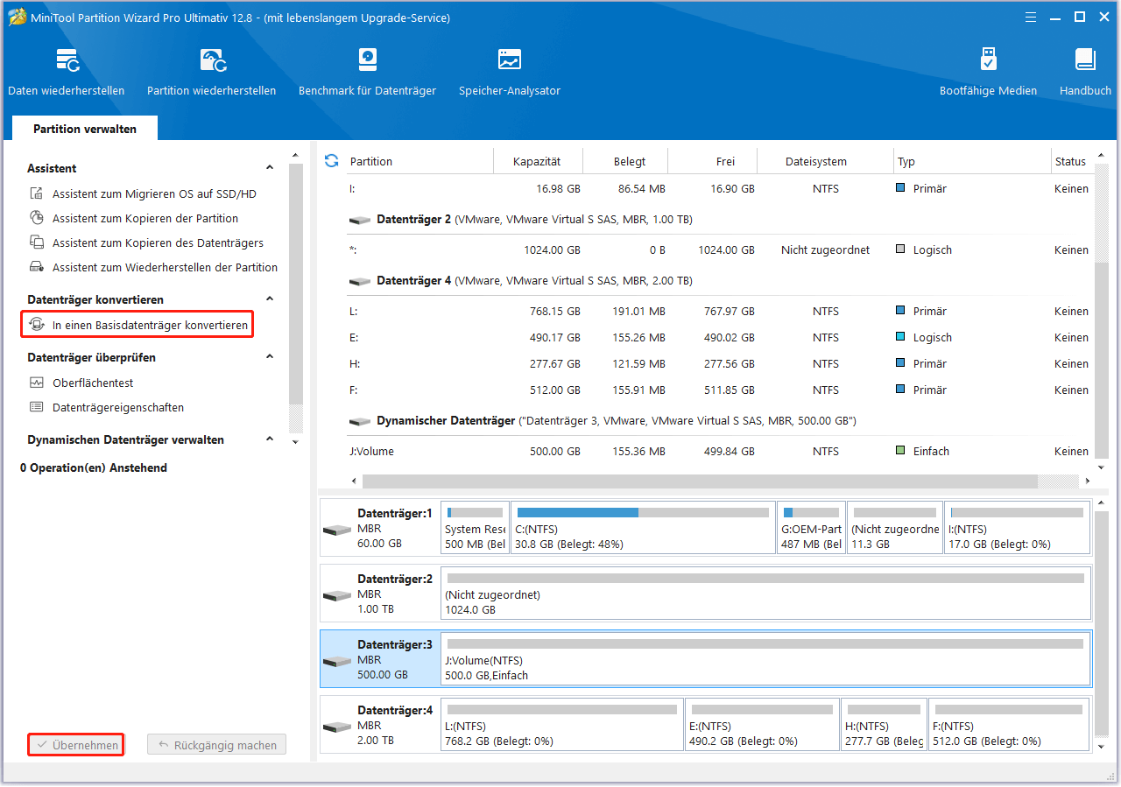Click In einen Basisdatenträger konvertieren
The image size is (1121, 787).
[139, 326]
